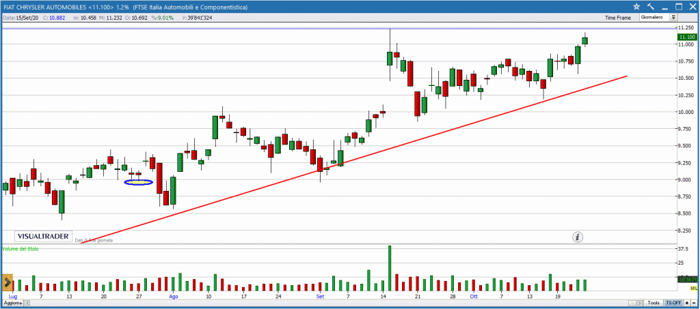Click the 11.100 current price label
Image resolution: width=700 pixels, height=309 pixels.
686,38
